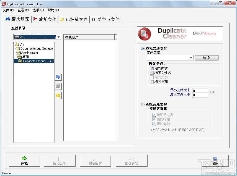Select the Administrator folder
The image size is (237, 176).
point(27,53)
